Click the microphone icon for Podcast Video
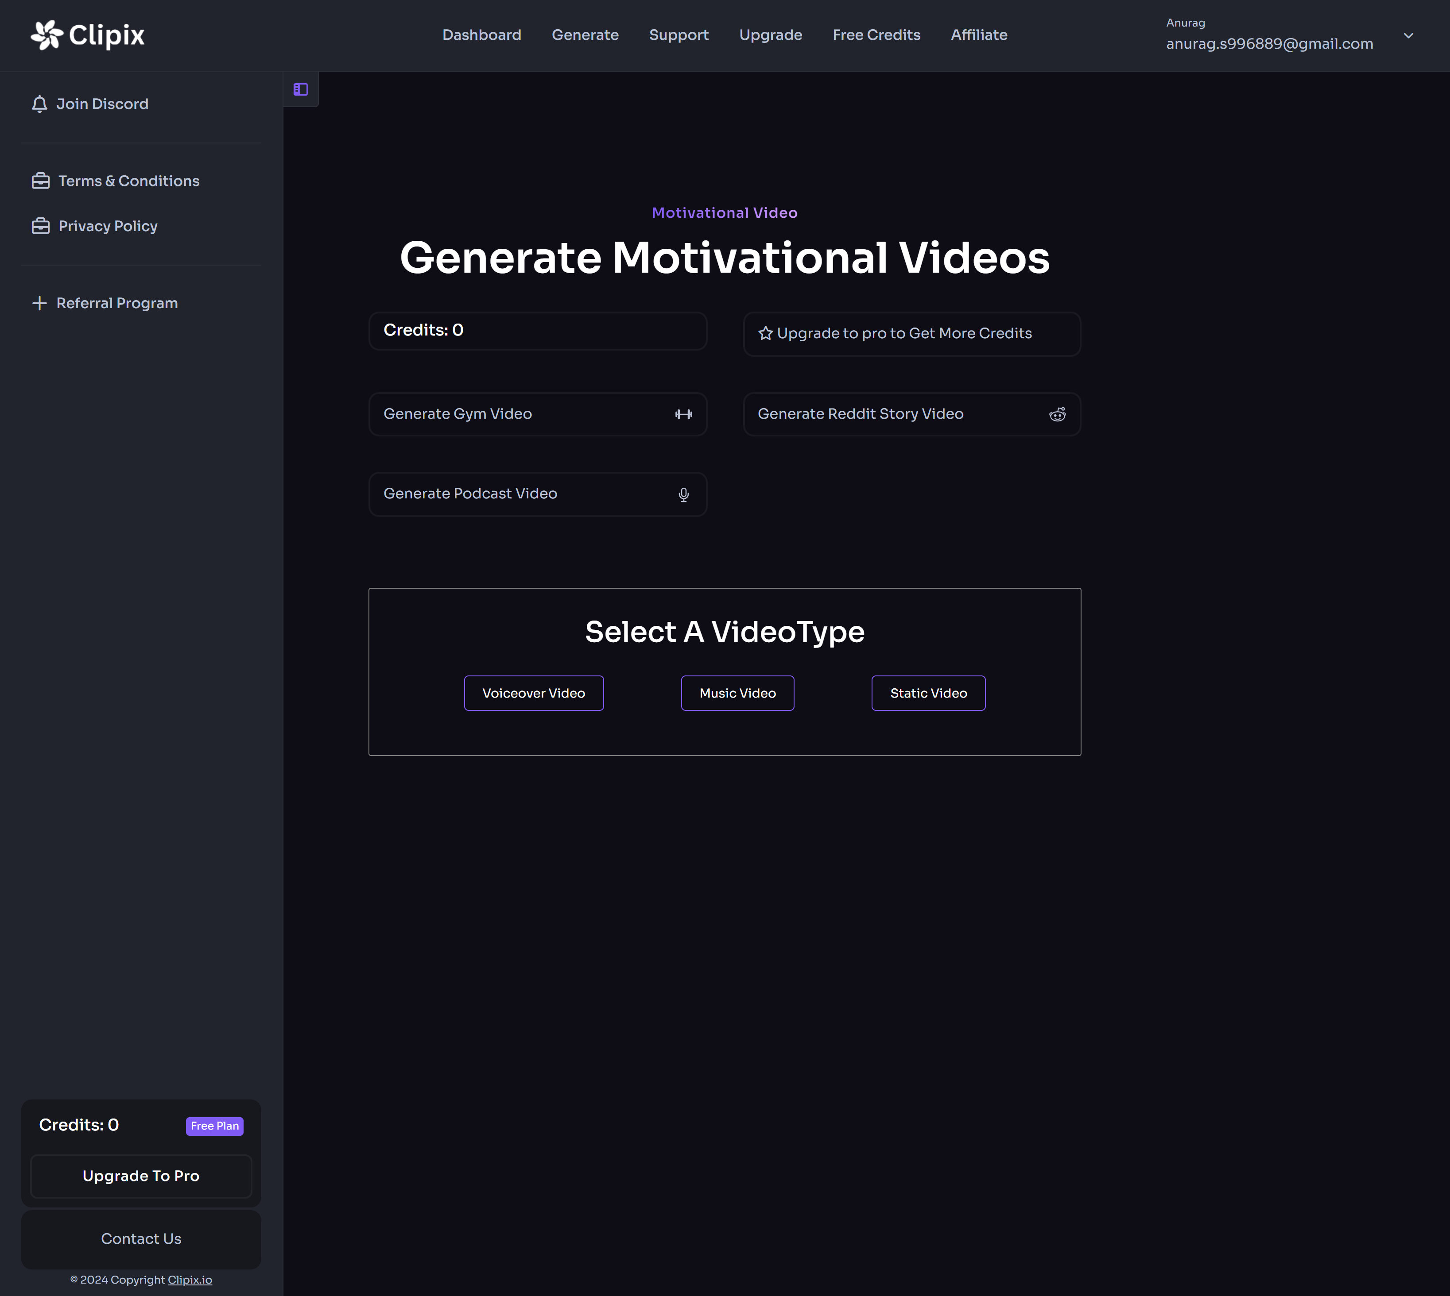 click(683, 494)
